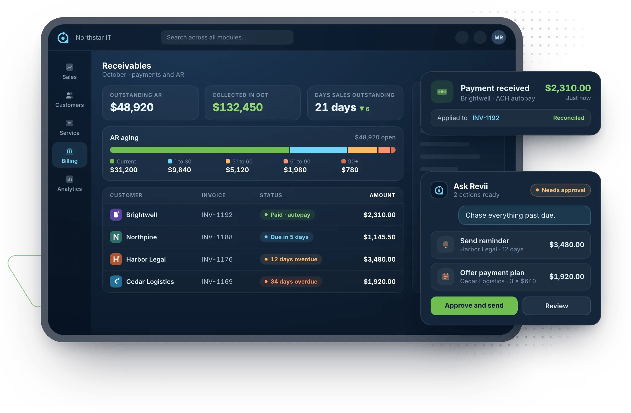
Task: Click the Northpine customer logo icon
Action: coord(116,237)
